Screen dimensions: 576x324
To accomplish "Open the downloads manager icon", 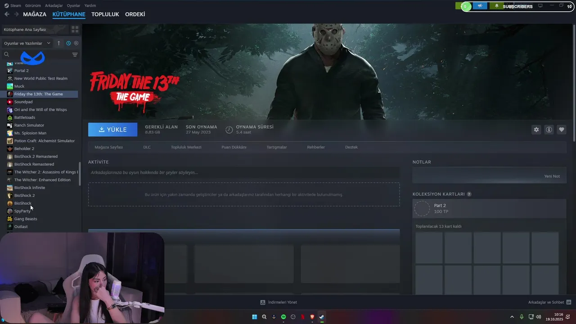I will pos(263,302).
